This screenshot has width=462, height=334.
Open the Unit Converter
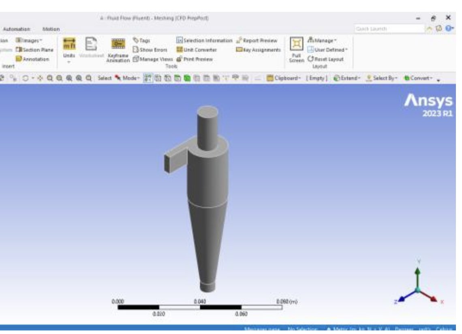tap(197, 49)
